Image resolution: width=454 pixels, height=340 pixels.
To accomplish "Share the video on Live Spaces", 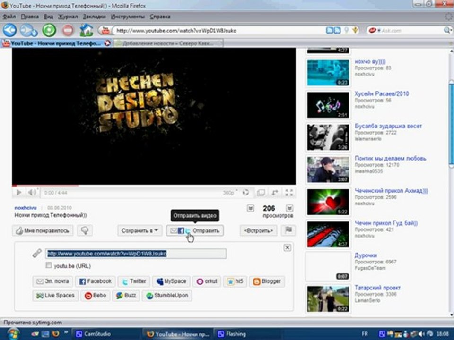I will point(55,296).
